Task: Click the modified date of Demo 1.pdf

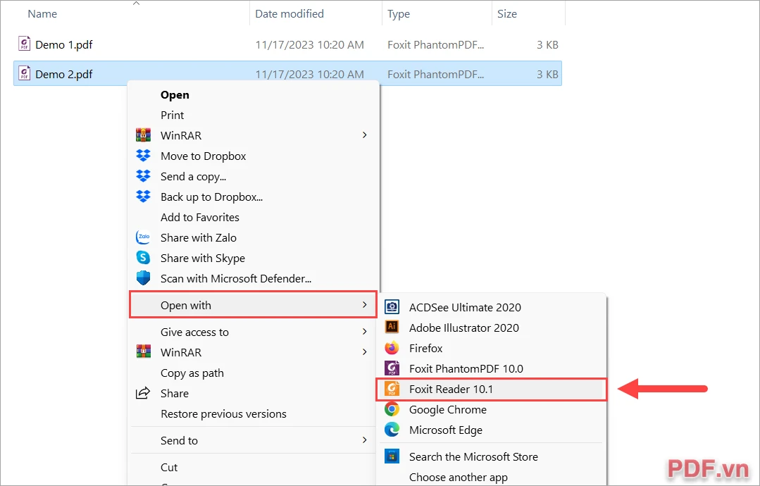Action: tap(310, 44)
